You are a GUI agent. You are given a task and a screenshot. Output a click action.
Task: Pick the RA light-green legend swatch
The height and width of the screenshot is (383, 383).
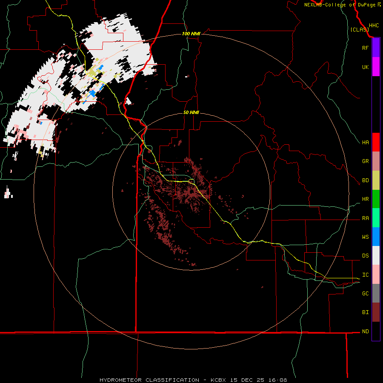point(376,218)
